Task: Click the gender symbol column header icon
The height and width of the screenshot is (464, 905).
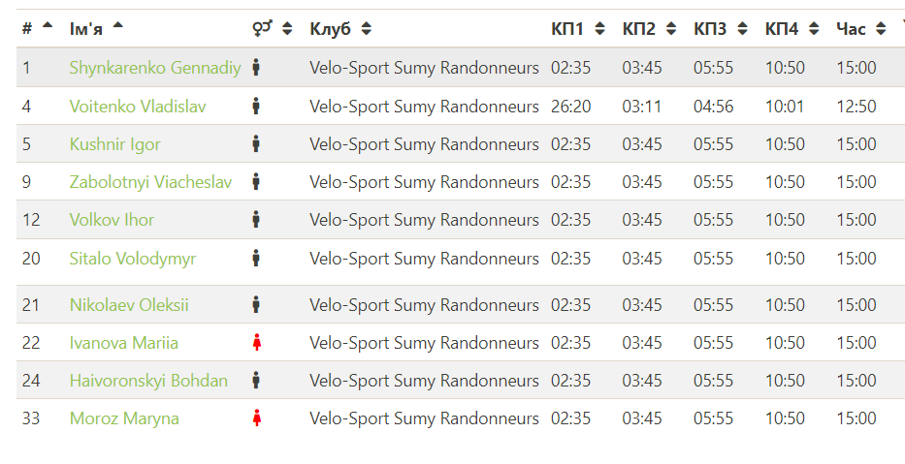Action: [262, 29]
